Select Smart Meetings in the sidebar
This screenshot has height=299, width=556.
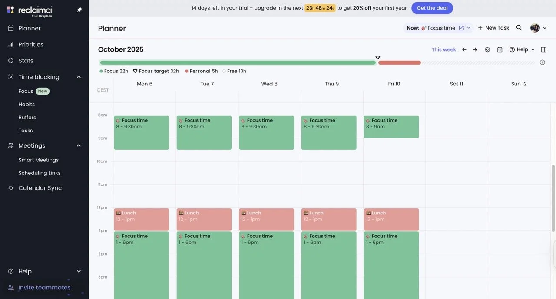coord(38,160)
